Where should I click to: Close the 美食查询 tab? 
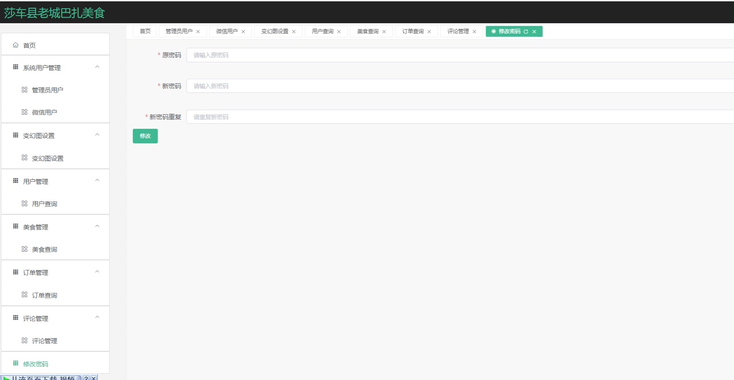[x=384, y=31]
